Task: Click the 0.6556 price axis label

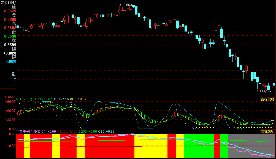Action: pos(10,97)
